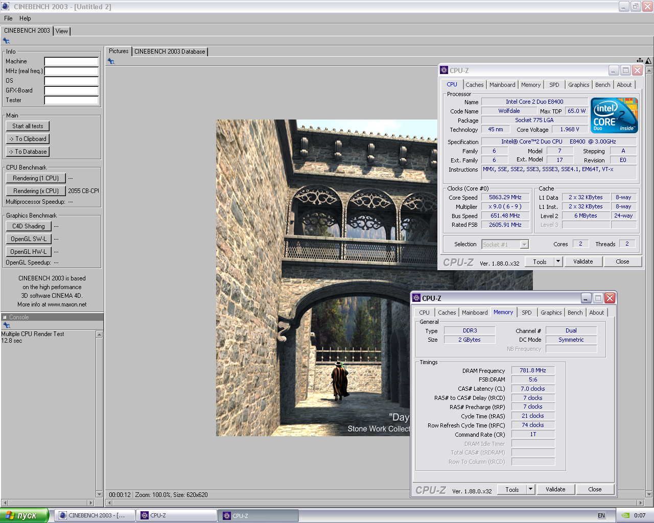Open the CINEBENCH 2003 Database tab

click(x=170, y=52)
